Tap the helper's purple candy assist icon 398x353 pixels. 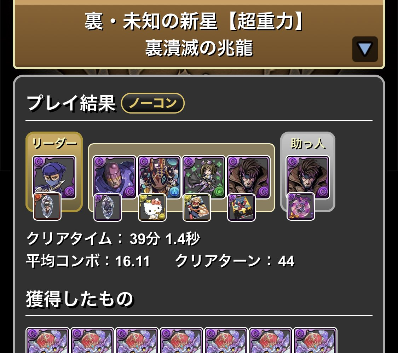pos(301,206)
